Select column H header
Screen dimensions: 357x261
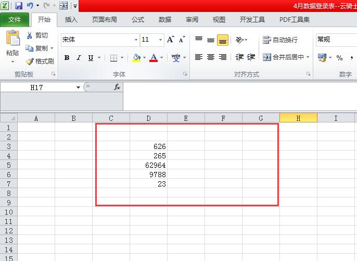tap(298, 118)
